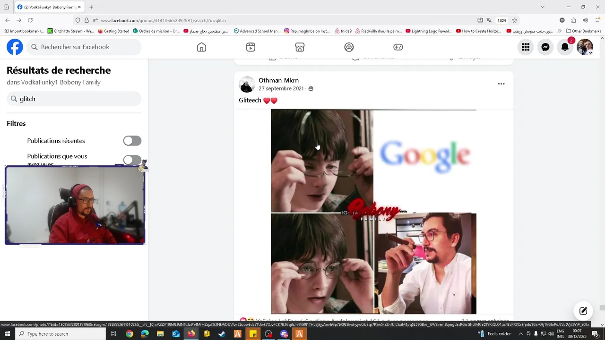605x340 pixels.
Task: Open the Messenger chat icon
Action: [x=545, y=47]
